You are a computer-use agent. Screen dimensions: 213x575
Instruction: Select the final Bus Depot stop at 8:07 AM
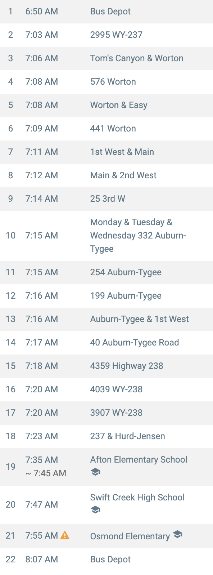[106, 560]
